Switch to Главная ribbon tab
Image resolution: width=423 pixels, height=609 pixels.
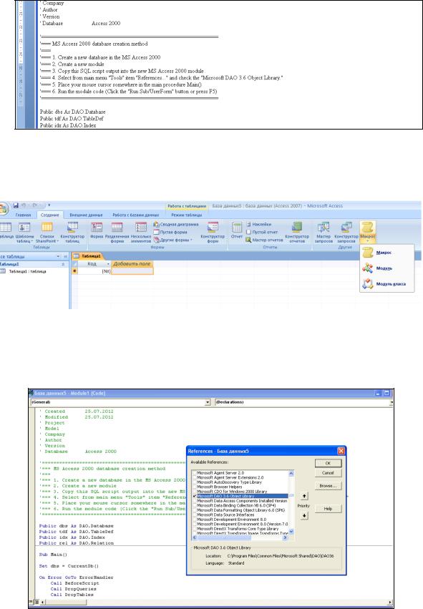23,215
